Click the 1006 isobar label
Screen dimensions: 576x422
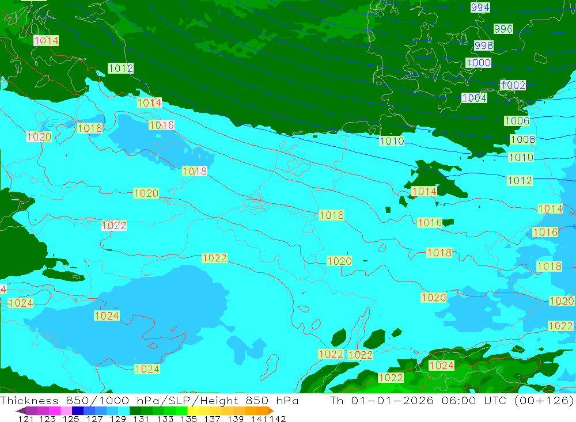pos(517,121)
